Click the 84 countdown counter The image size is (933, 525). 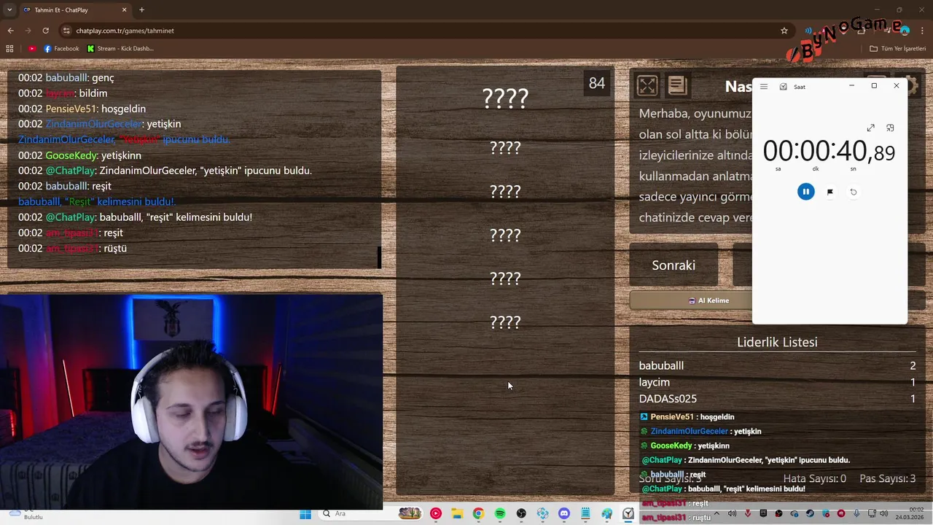597,83
